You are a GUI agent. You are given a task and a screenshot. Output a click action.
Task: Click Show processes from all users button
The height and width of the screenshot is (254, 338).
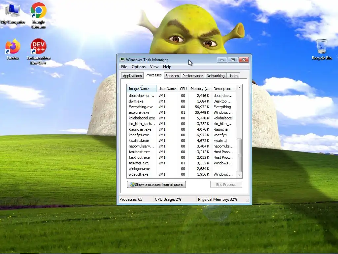pos(156,185)
